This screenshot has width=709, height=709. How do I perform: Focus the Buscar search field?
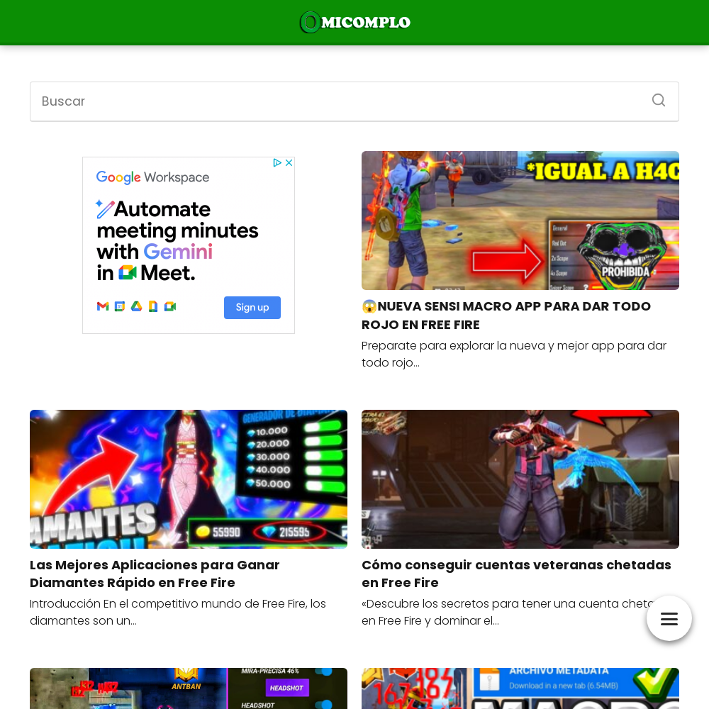(x=354, y=101)
